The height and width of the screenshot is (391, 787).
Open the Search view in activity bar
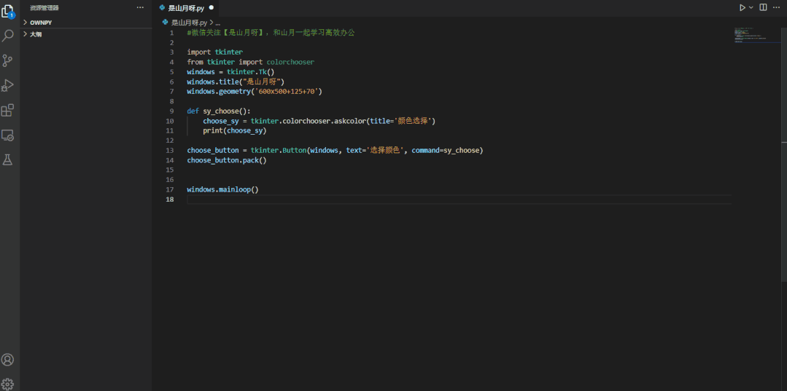coord(7,36)
